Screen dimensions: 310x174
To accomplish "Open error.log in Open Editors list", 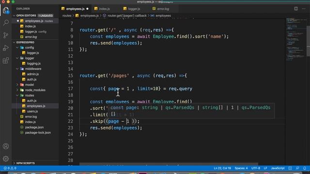I will (x=35, y=37).
